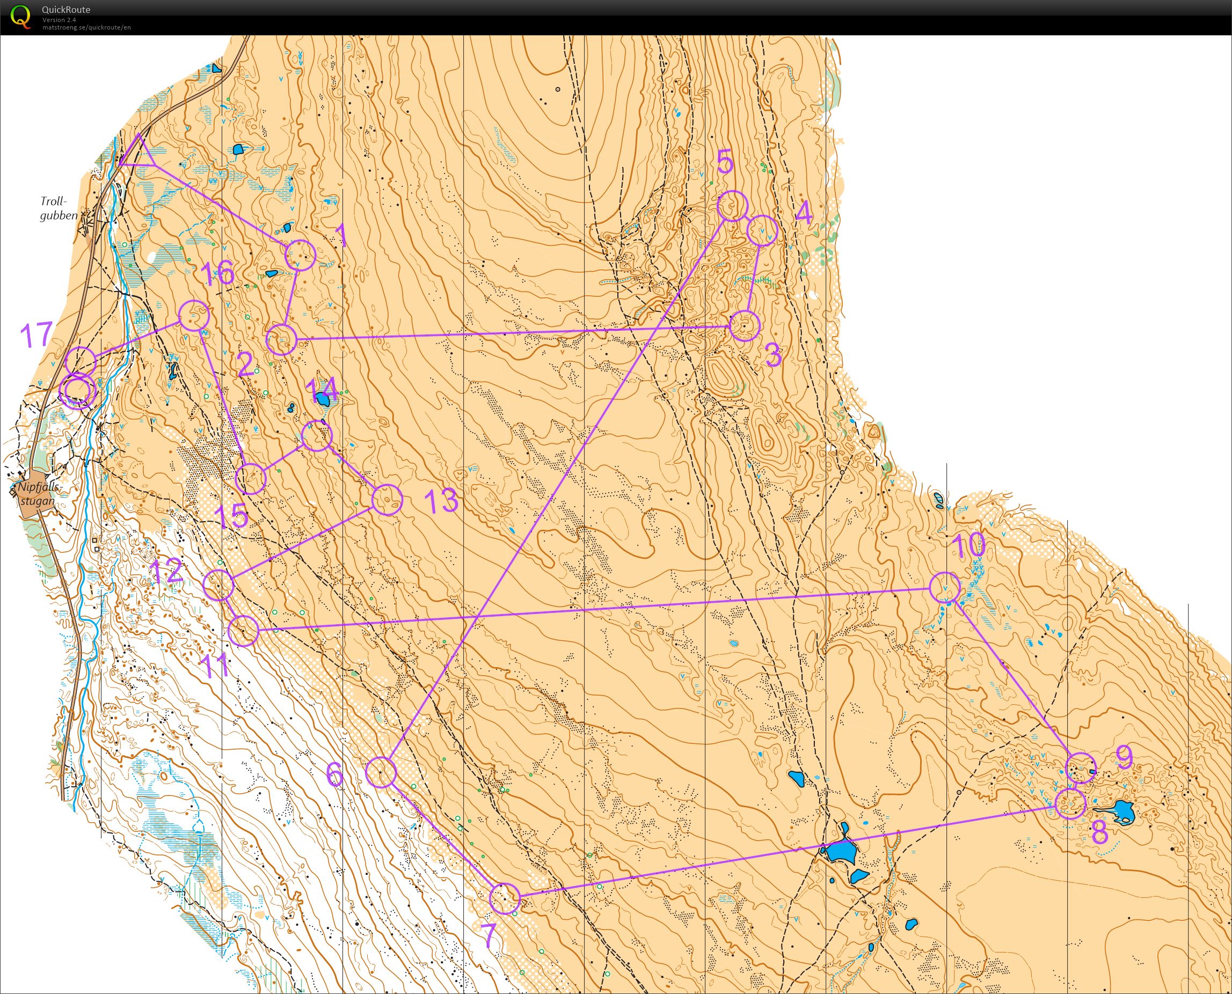Click the finish double-circle marker

tap(77, 392)
